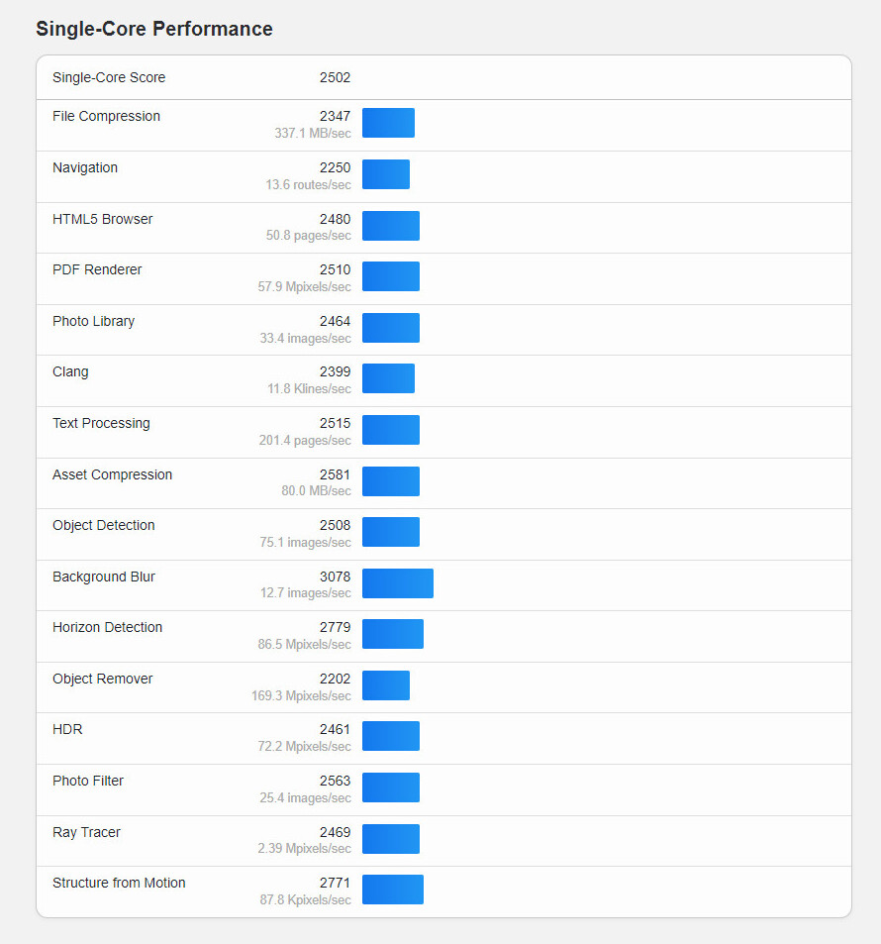Click the Object Remover label
This screenshot has height=944, width=881.
[102, 680]
